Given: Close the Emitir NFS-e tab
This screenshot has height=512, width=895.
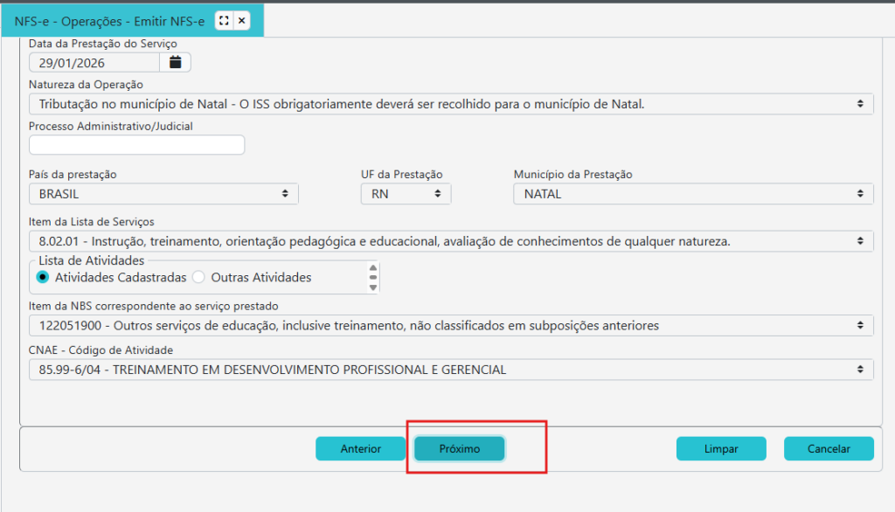Looking at the screenshot, I should click(242, 20).
